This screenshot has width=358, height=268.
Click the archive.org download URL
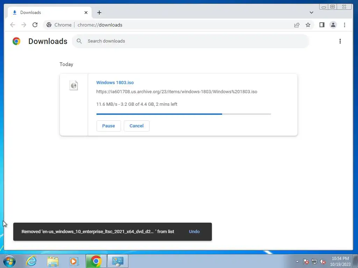pyautogui.click(x=177, y=92)
